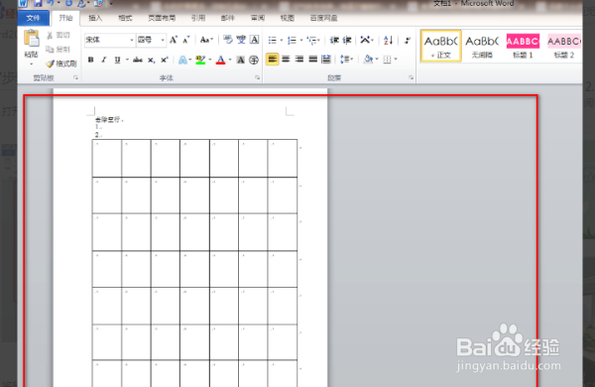Redo the last action

(x=68, y=3)
